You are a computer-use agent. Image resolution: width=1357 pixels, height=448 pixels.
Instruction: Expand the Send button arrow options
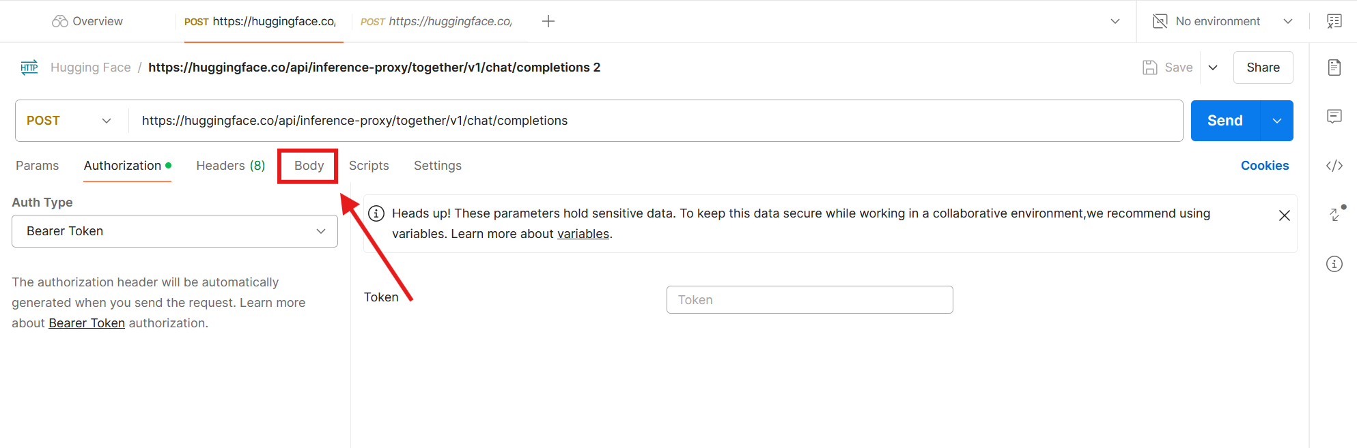[1277, 121]
